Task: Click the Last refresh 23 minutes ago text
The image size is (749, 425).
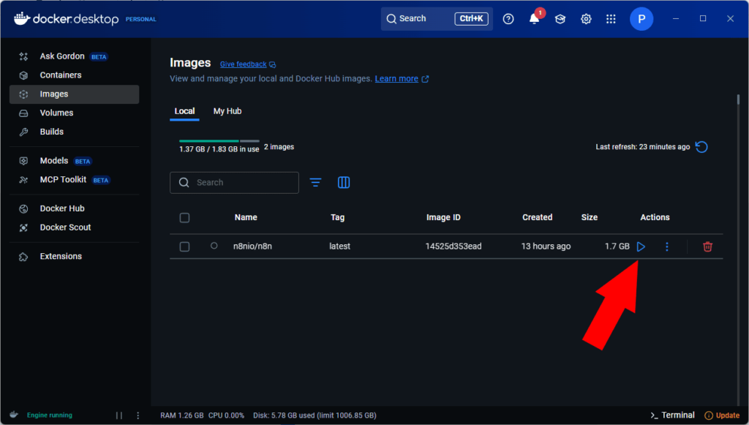Action: coord(642,146)
